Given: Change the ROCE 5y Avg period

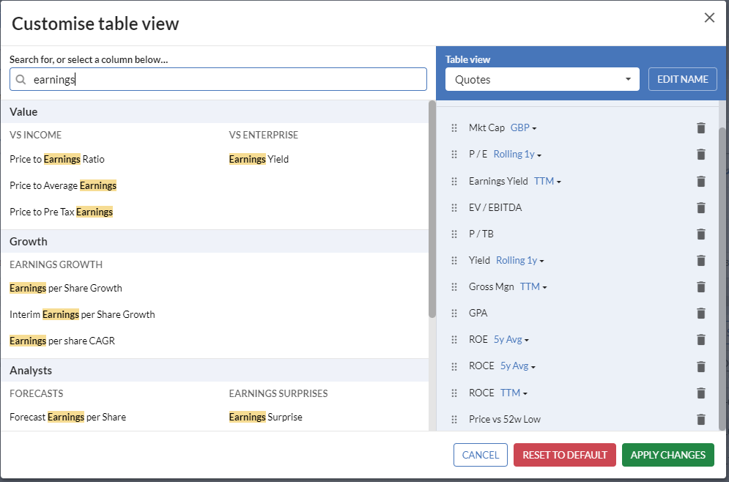Looking at the screenshot, I should [518, 366].
